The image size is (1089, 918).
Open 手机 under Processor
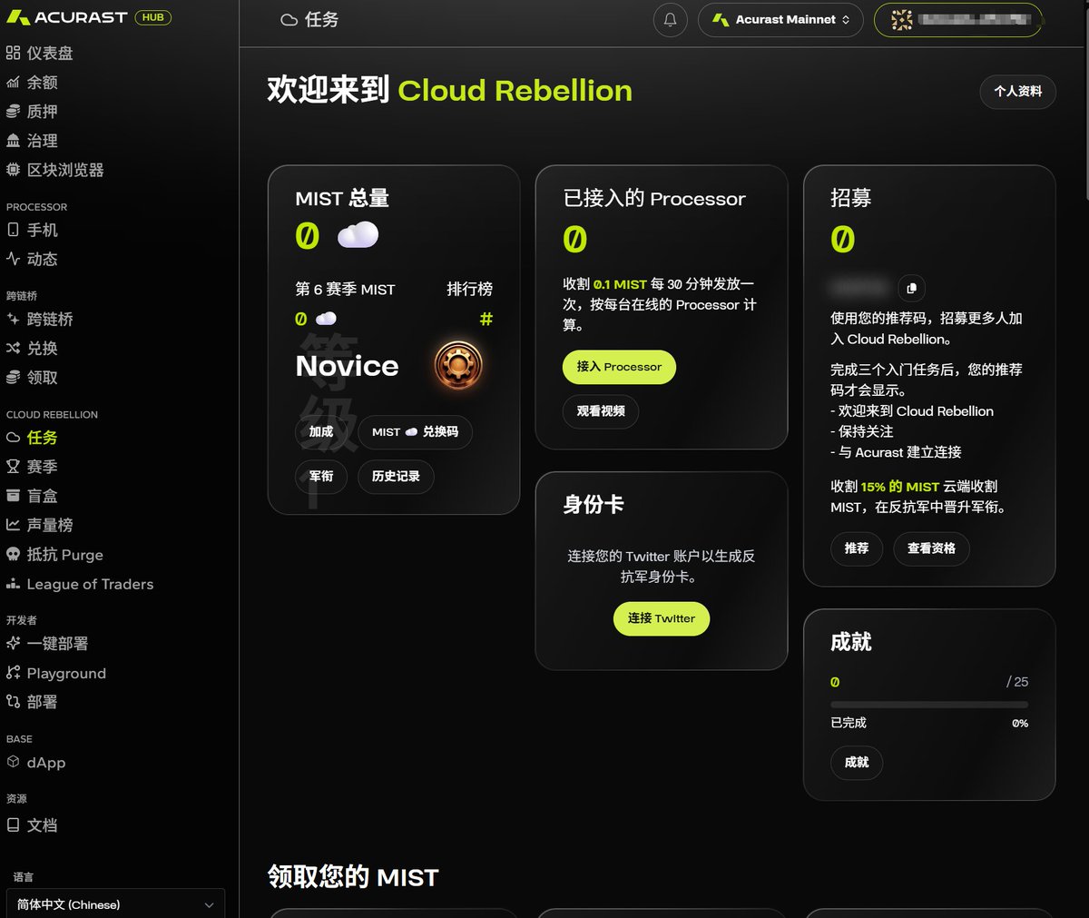tap(33, 231)
